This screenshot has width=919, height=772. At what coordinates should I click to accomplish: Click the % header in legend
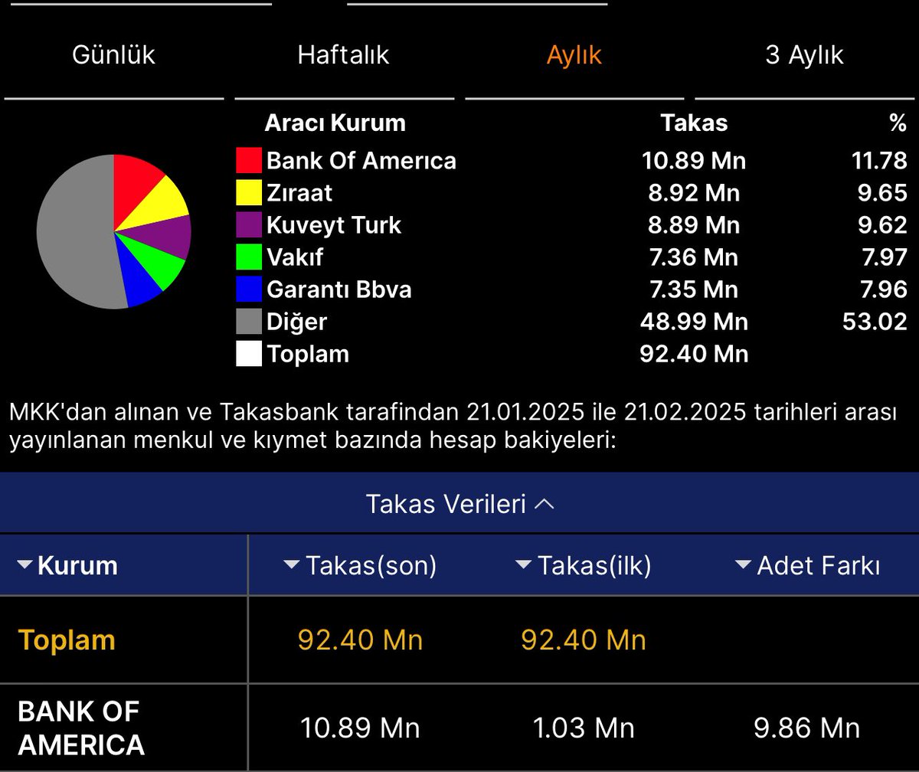coord(898,123)
